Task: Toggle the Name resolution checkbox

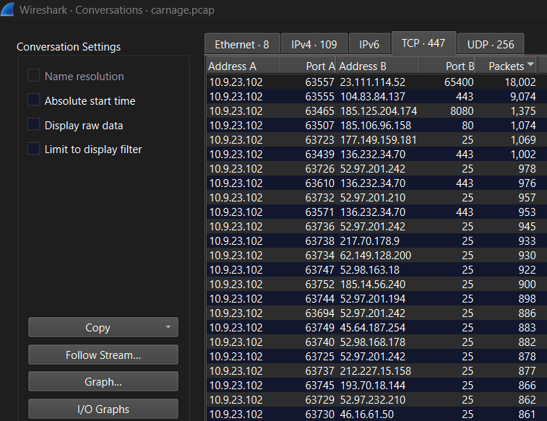Action: point(33,75)
